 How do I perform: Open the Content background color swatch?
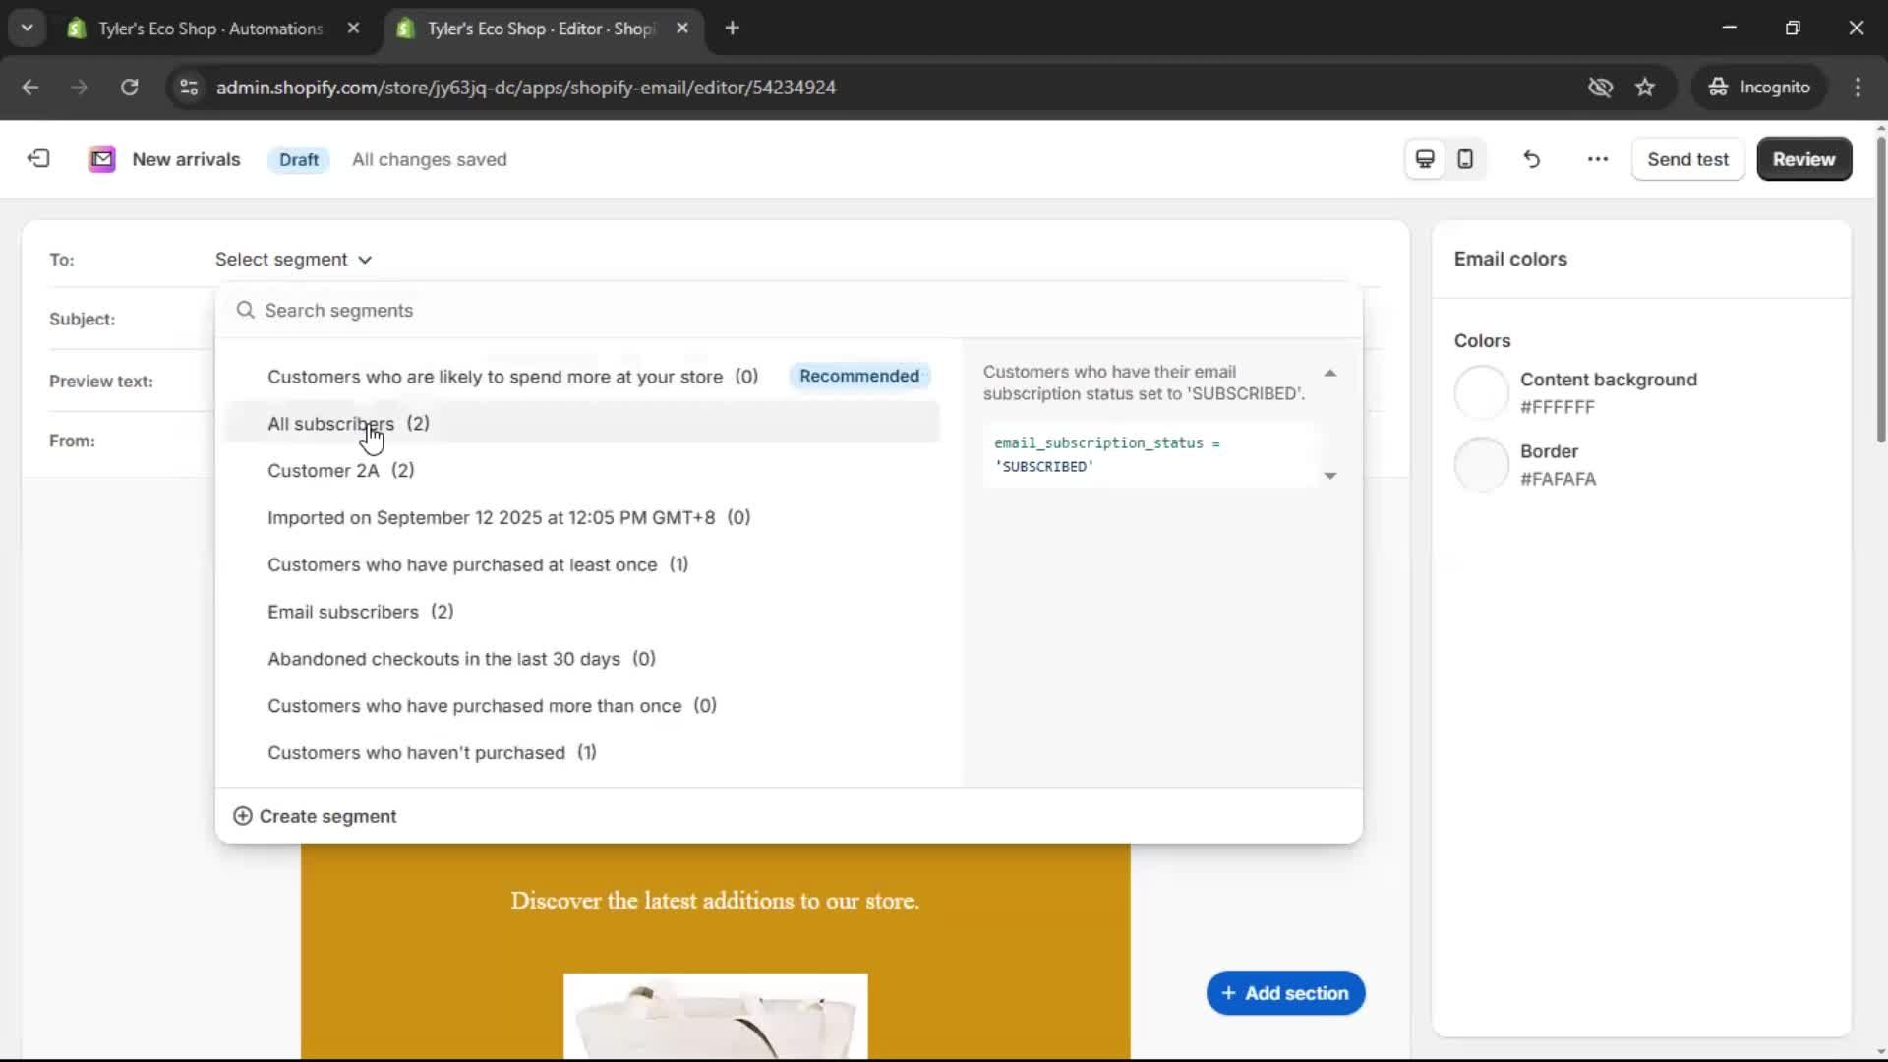1483,391
